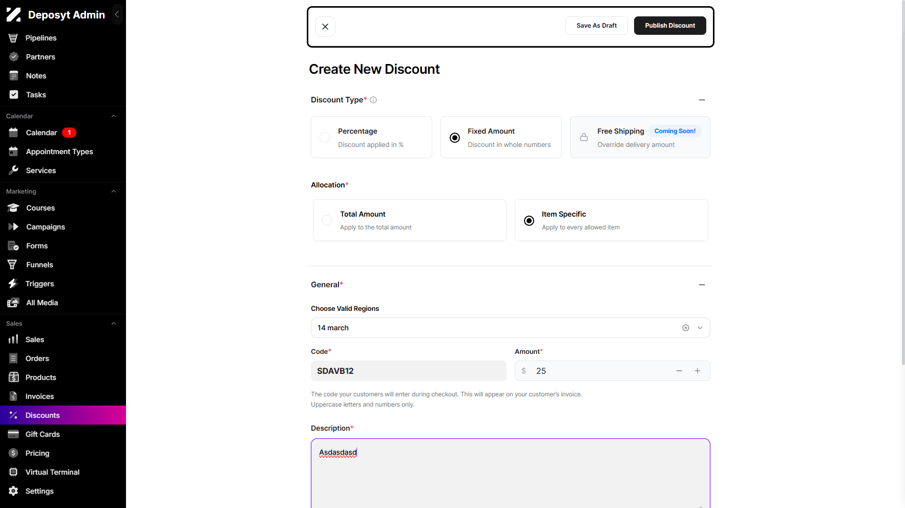The image size is (905, 508).
Task: Click the Settings gear icon
Action: click(x=13, y=491)
